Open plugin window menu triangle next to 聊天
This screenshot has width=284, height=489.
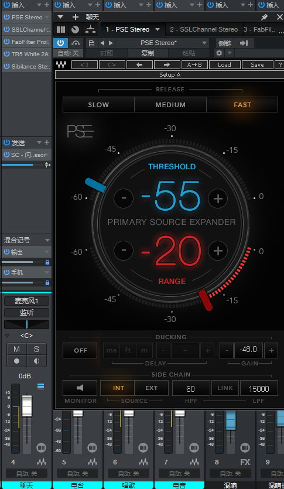click(60, 17)
